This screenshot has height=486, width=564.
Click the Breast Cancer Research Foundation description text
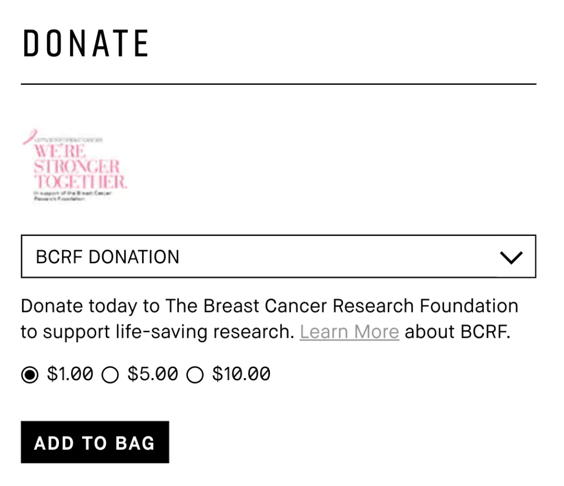tap(269, 306)
